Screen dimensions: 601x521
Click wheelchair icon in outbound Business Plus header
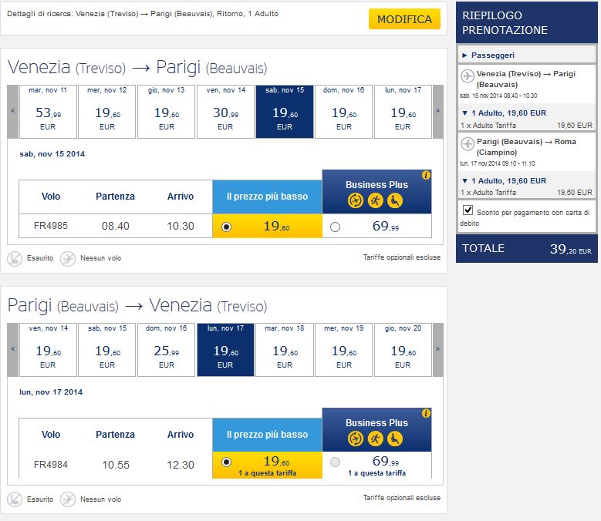[396, 201]
